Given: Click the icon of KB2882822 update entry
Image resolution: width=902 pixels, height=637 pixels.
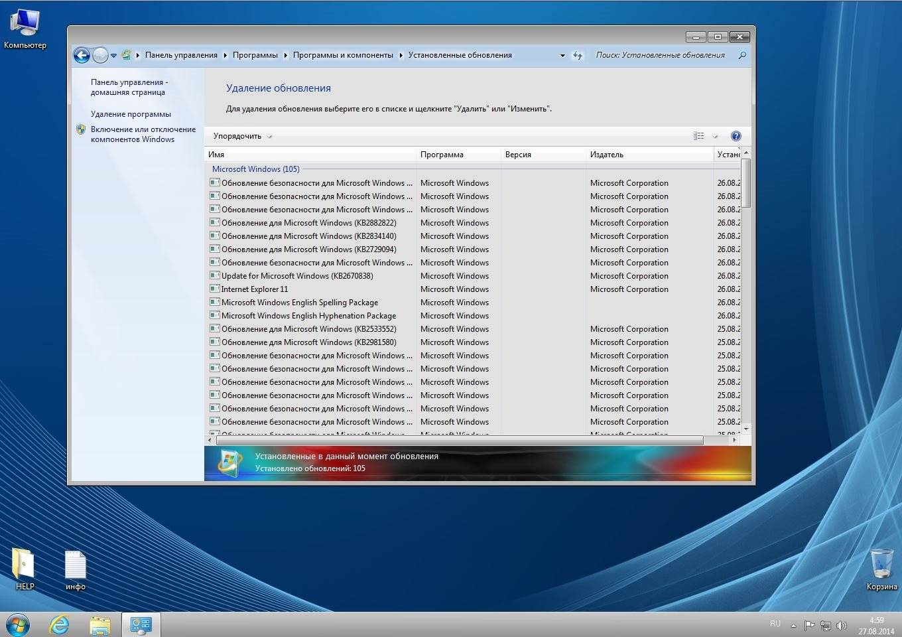Looking at the screenshot, I should click(x=215, y=222).
